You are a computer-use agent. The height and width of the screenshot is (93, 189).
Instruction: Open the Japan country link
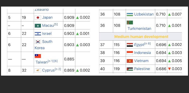[47, 17]
